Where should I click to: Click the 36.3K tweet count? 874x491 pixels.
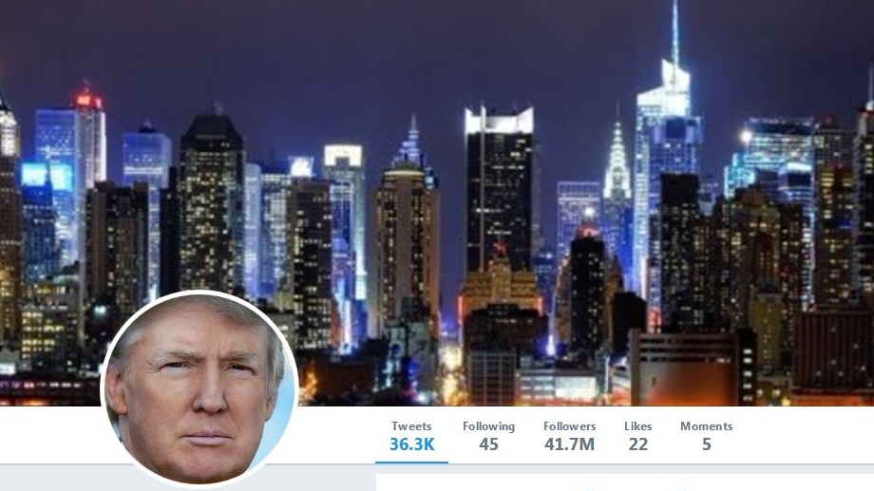[x=411, y=444]
